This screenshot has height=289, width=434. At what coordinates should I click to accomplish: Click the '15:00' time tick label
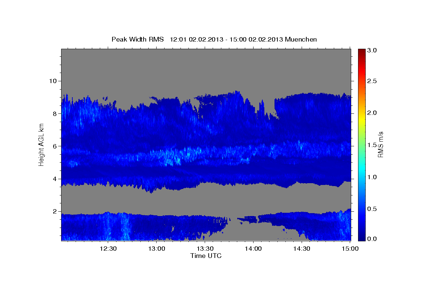point(350,249)
